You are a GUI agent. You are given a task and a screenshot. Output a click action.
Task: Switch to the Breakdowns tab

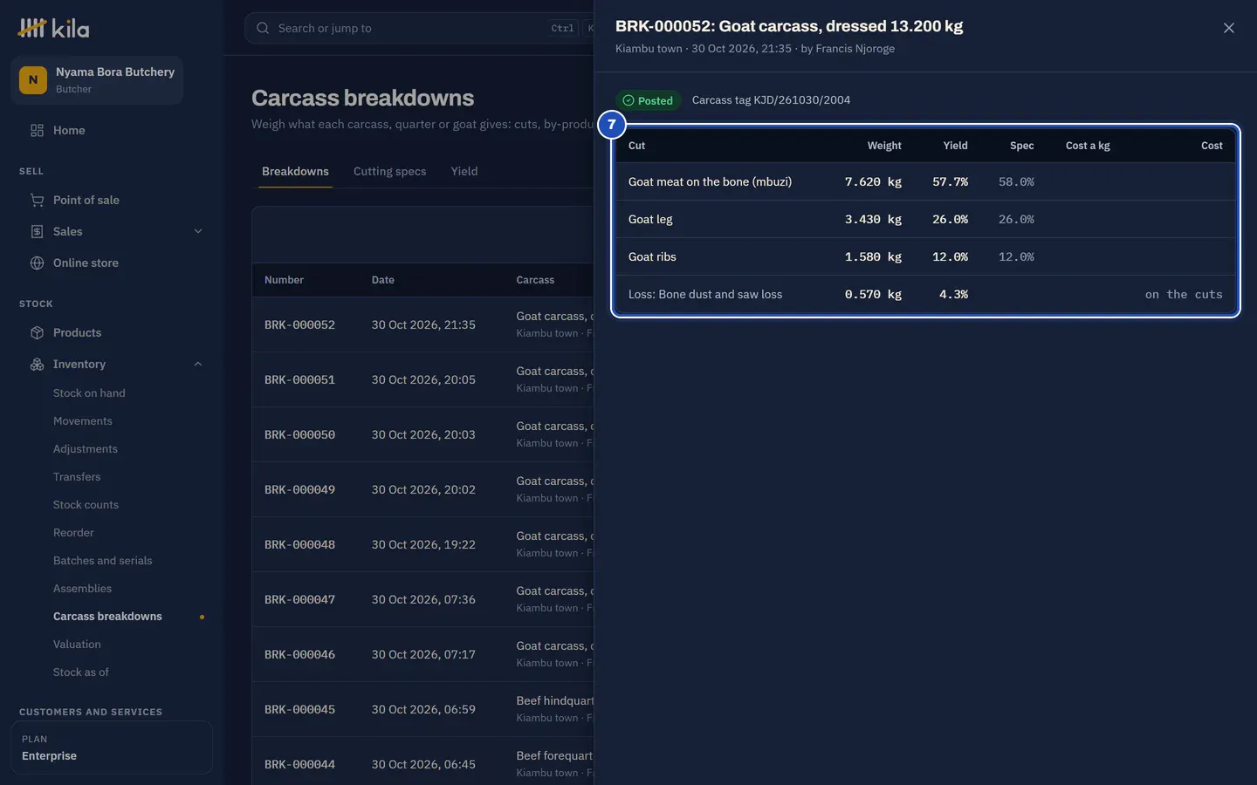(x=295, y=171)
